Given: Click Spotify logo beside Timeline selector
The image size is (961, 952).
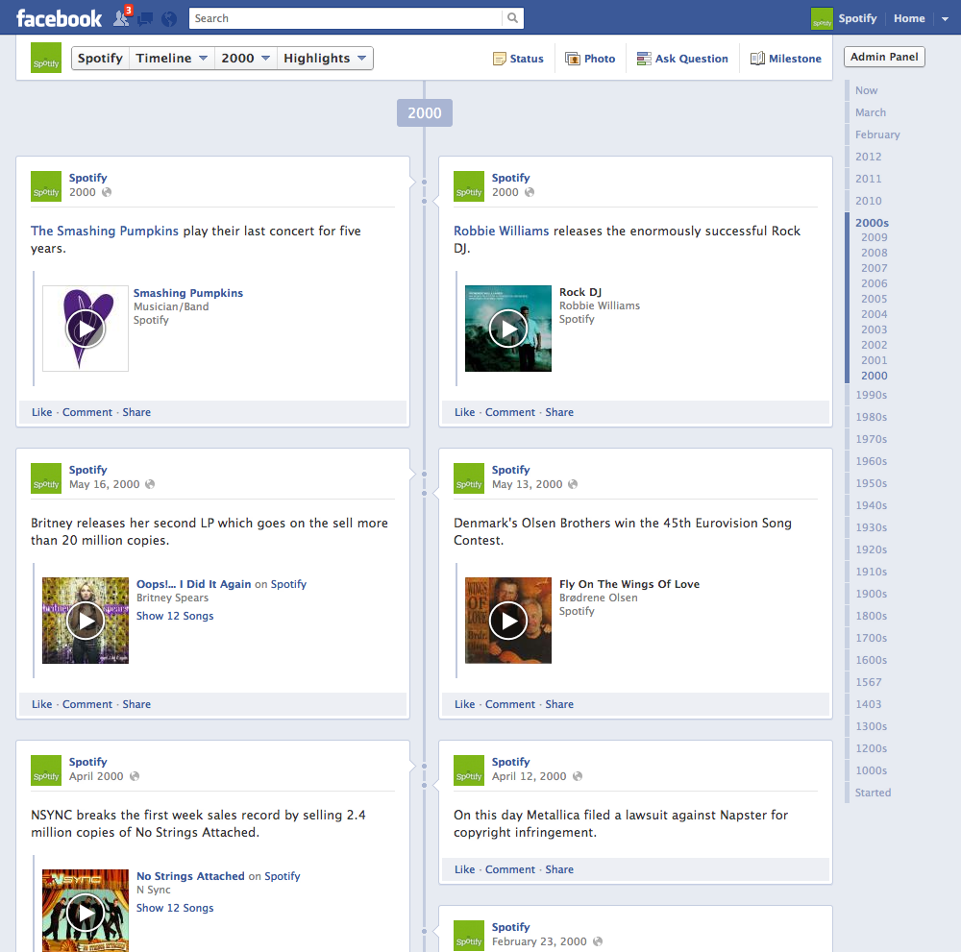Looking at the screenshot, I should point(46,58).
